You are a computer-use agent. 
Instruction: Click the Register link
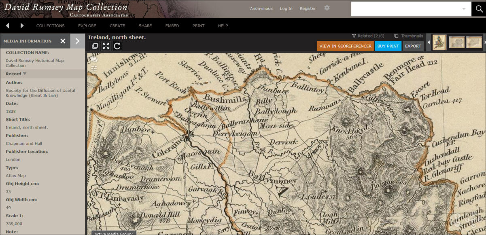pyautogui.click(x=308, y=8)
